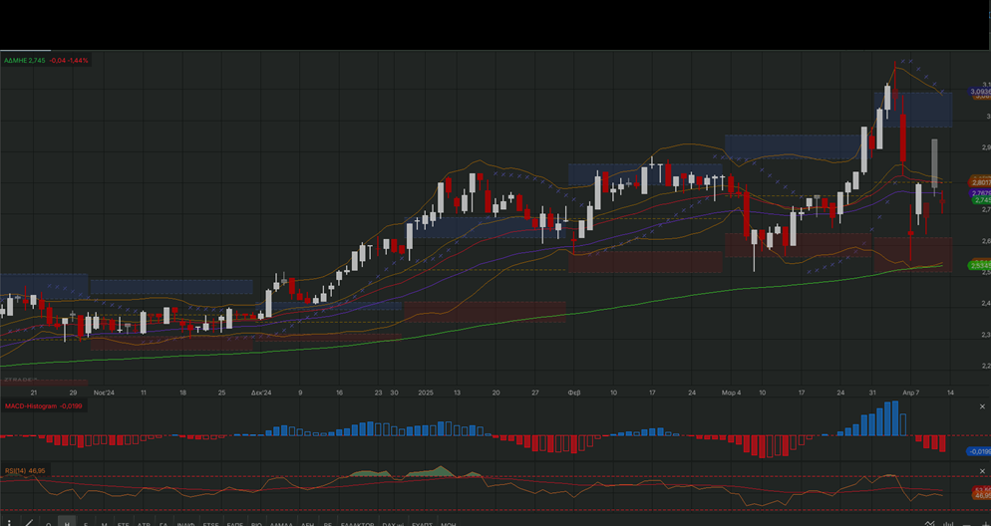Click the RSI(14) 46,95 indicator label
This screenshot has width=991, height=526.
click(x=25, y=470)
